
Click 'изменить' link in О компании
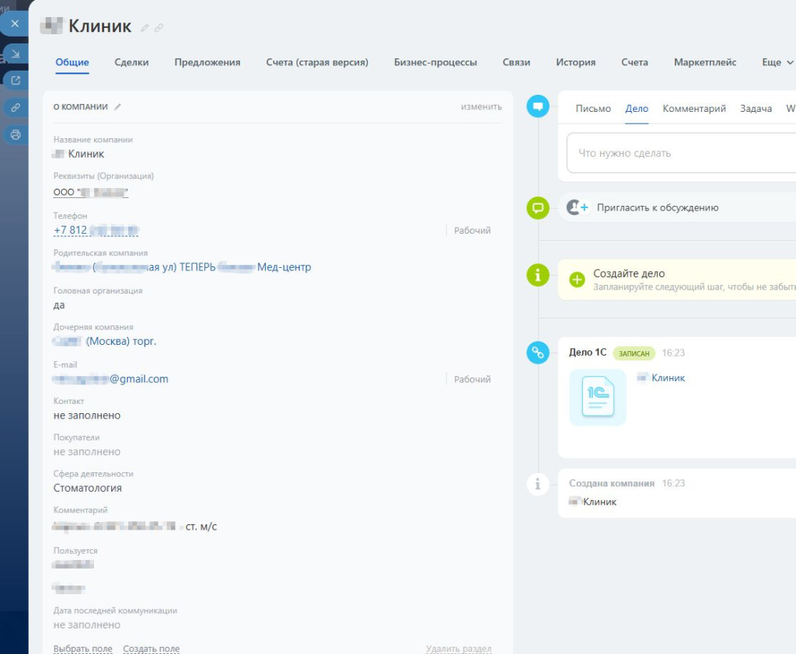click(x=481, y=106)
